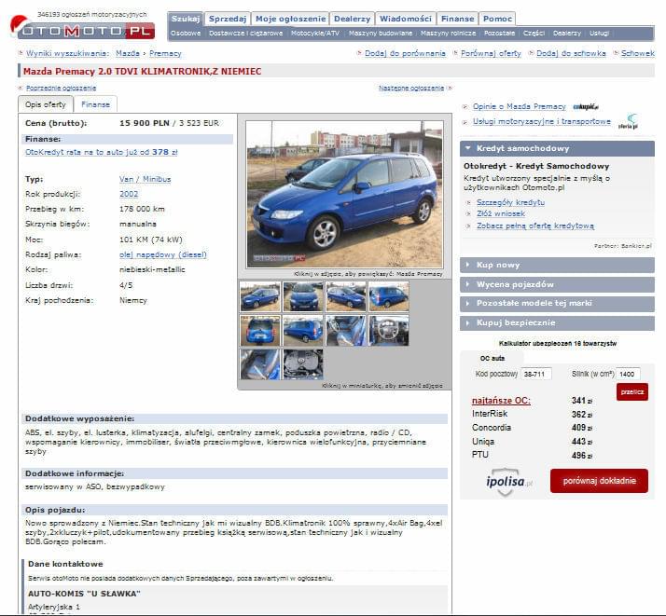
Task: Select second thumbnail in second row
Action: [303, 331]
